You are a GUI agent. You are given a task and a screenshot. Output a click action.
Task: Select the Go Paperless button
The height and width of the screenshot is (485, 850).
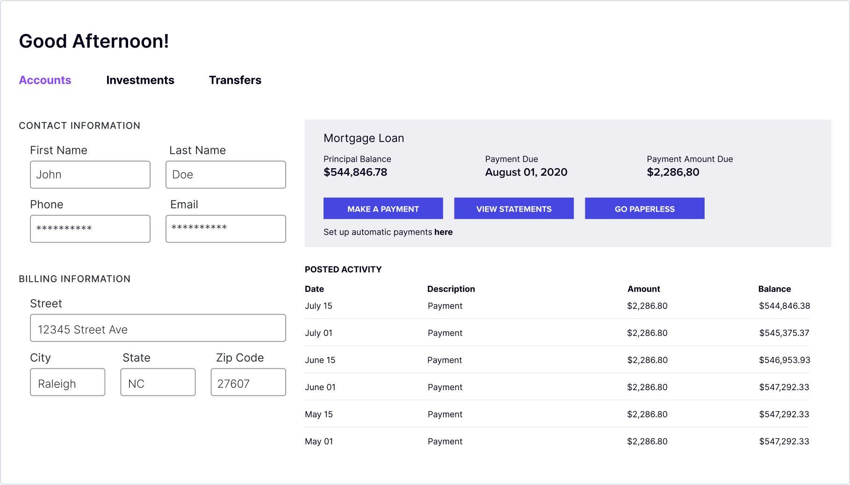click(x=644, y=208)
